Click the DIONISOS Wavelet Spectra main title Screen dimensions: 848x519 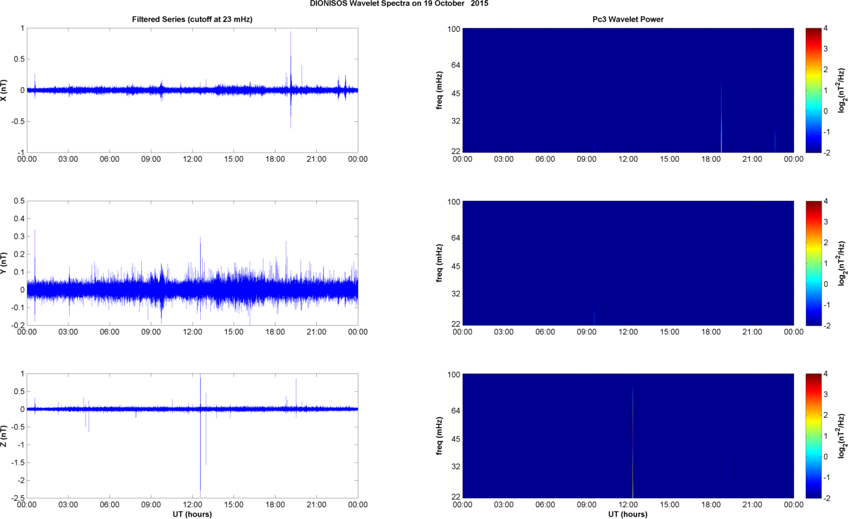click(x=399, y=4)
